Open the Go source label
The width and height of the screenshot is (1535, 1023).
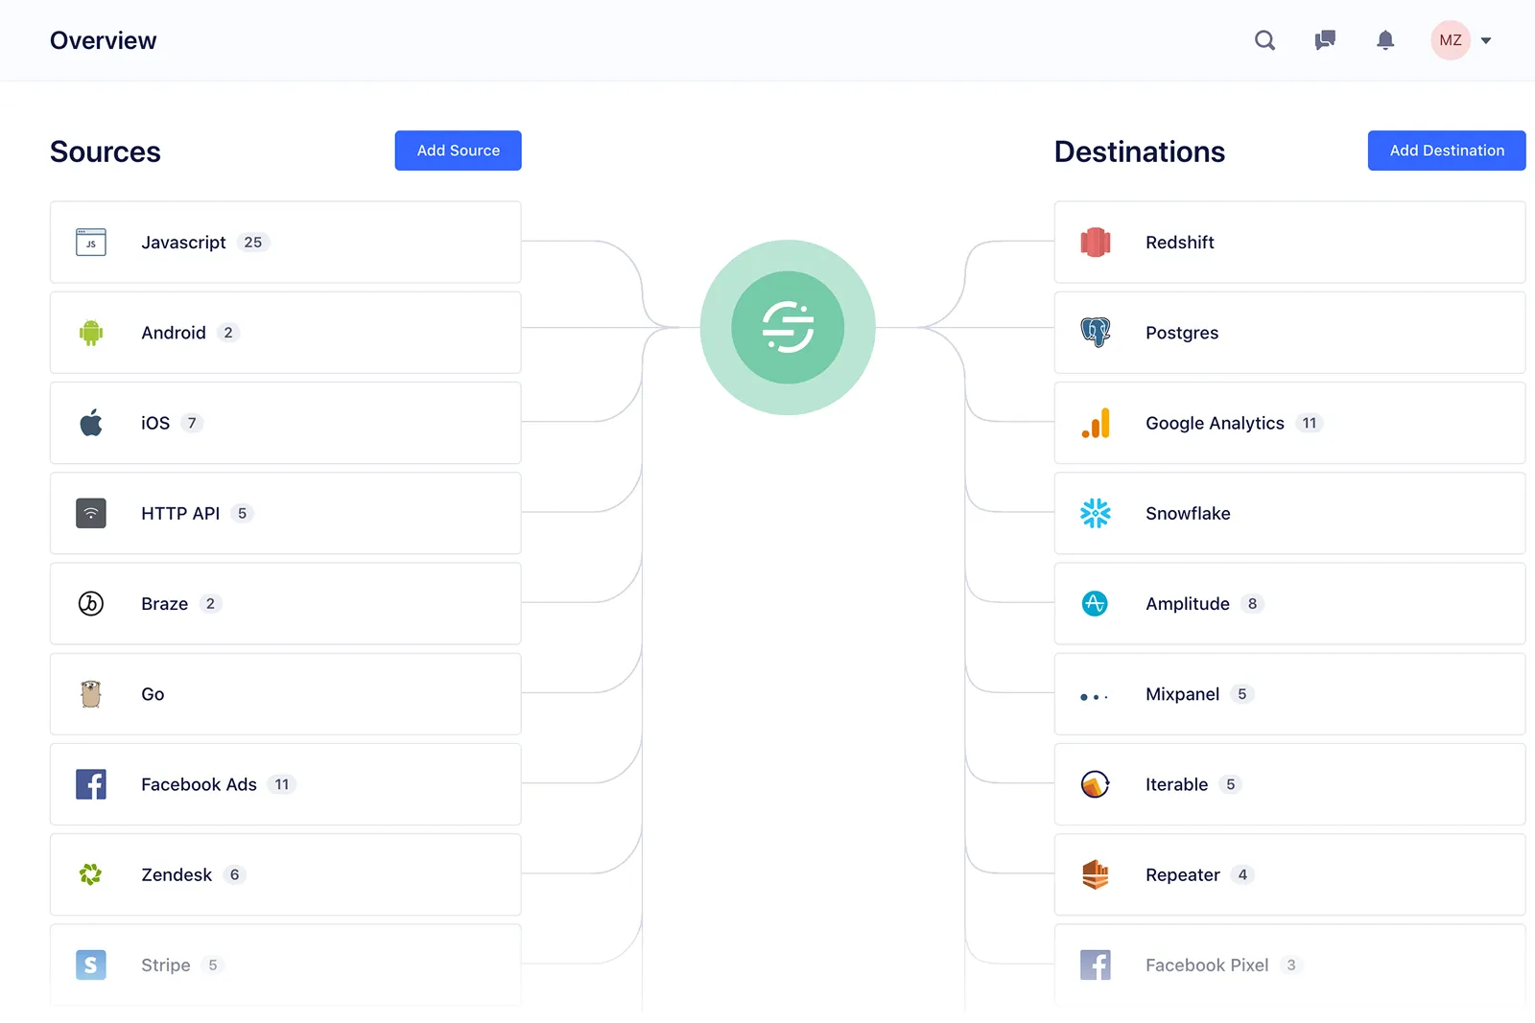pyautogui.click(x=153, y=694)
